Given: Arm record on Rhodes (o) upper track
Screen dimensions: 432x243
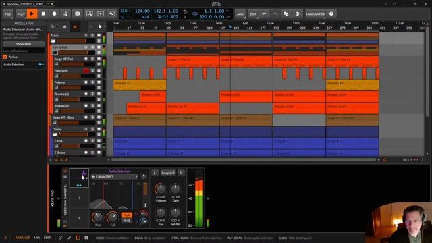Looking at the screenshot, I should pyautogui.click(x=86, y=94).
